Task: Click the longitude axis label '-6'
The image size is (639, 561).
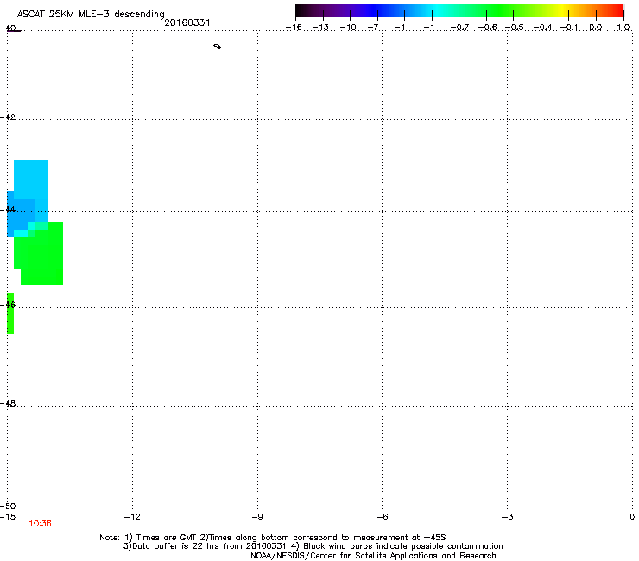Action: point(382,517)
